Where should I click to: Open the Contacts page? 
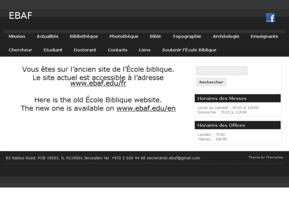[x=117, y=50]
